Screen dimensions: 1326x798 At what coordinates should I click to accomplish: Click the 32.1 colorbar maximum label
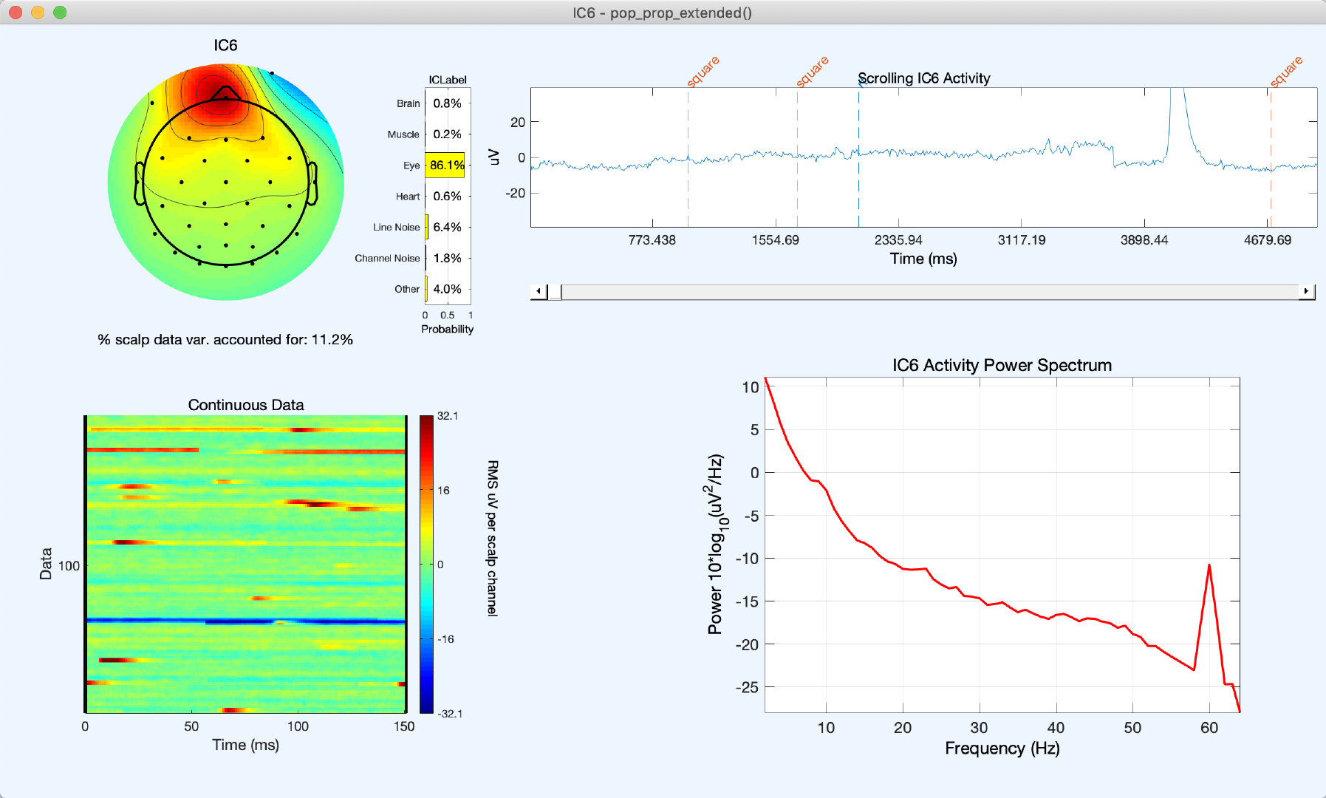pos(448,416)
